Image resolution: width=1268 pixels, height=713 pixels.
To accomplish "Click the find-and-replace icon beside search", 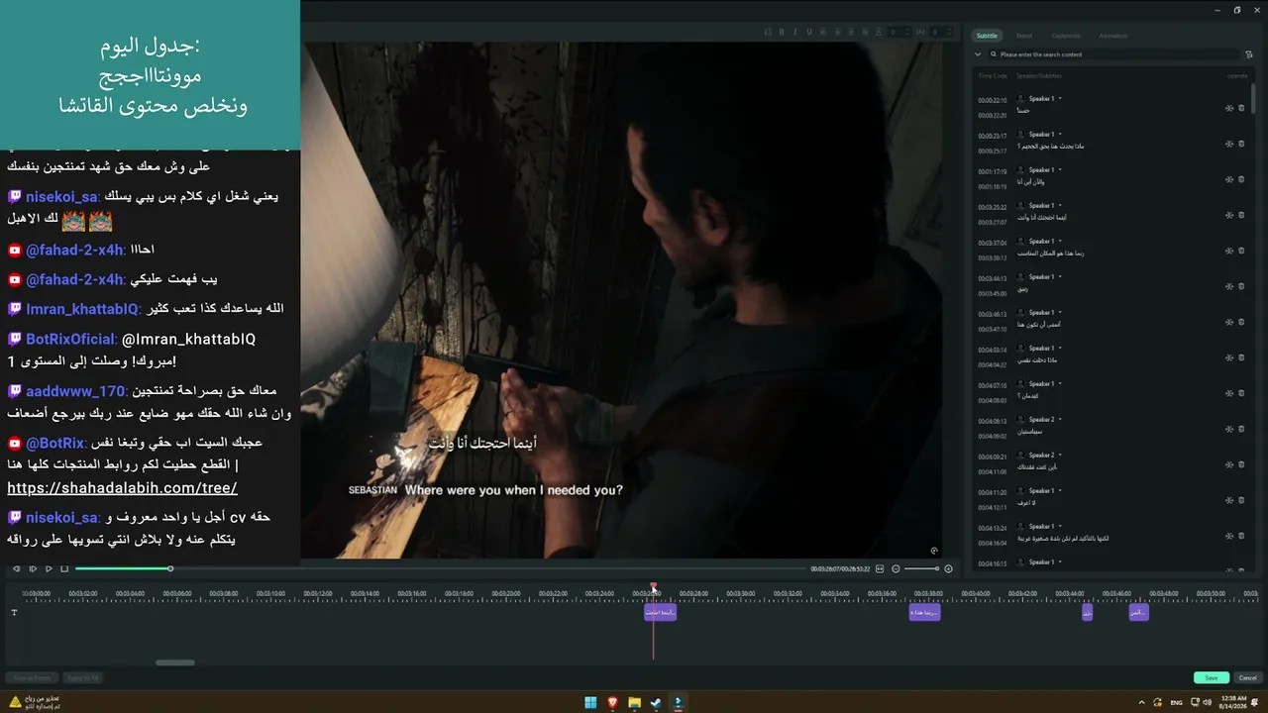I will pyautogui.click(x=1249, y=54).
